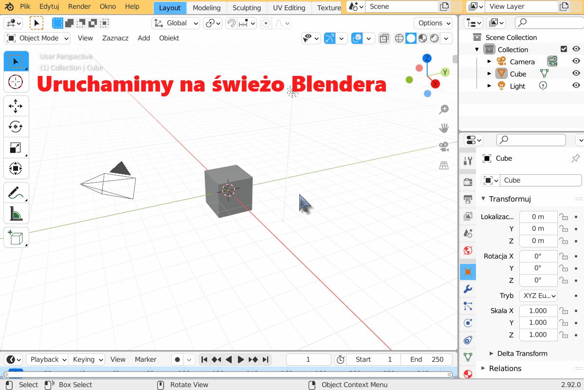Viewport: 584px width, 390px height.
Task: Switch to Sculpting workspace tab
Action: click(247, 8)
